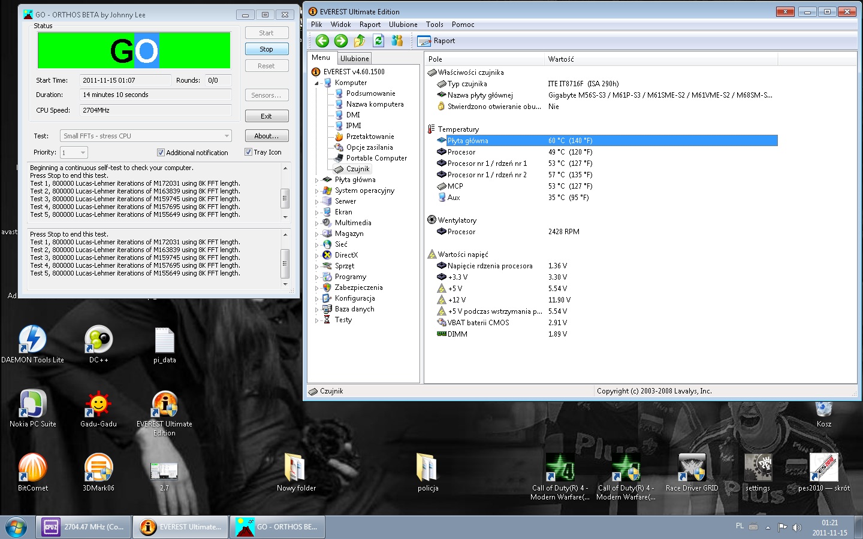Click the PL language indicator
This screenshot has width=863, height=539.
point(740,526)
